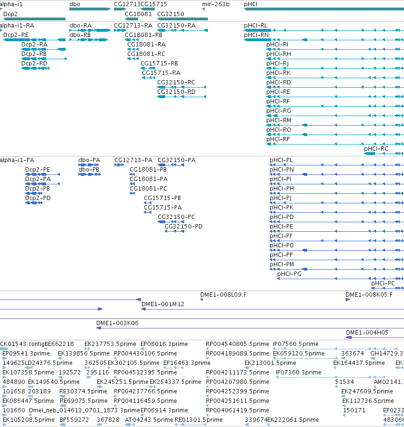
Task: Click the pHCl-RI transcript label
Action: pyautogui.click(x=277, y=45)
